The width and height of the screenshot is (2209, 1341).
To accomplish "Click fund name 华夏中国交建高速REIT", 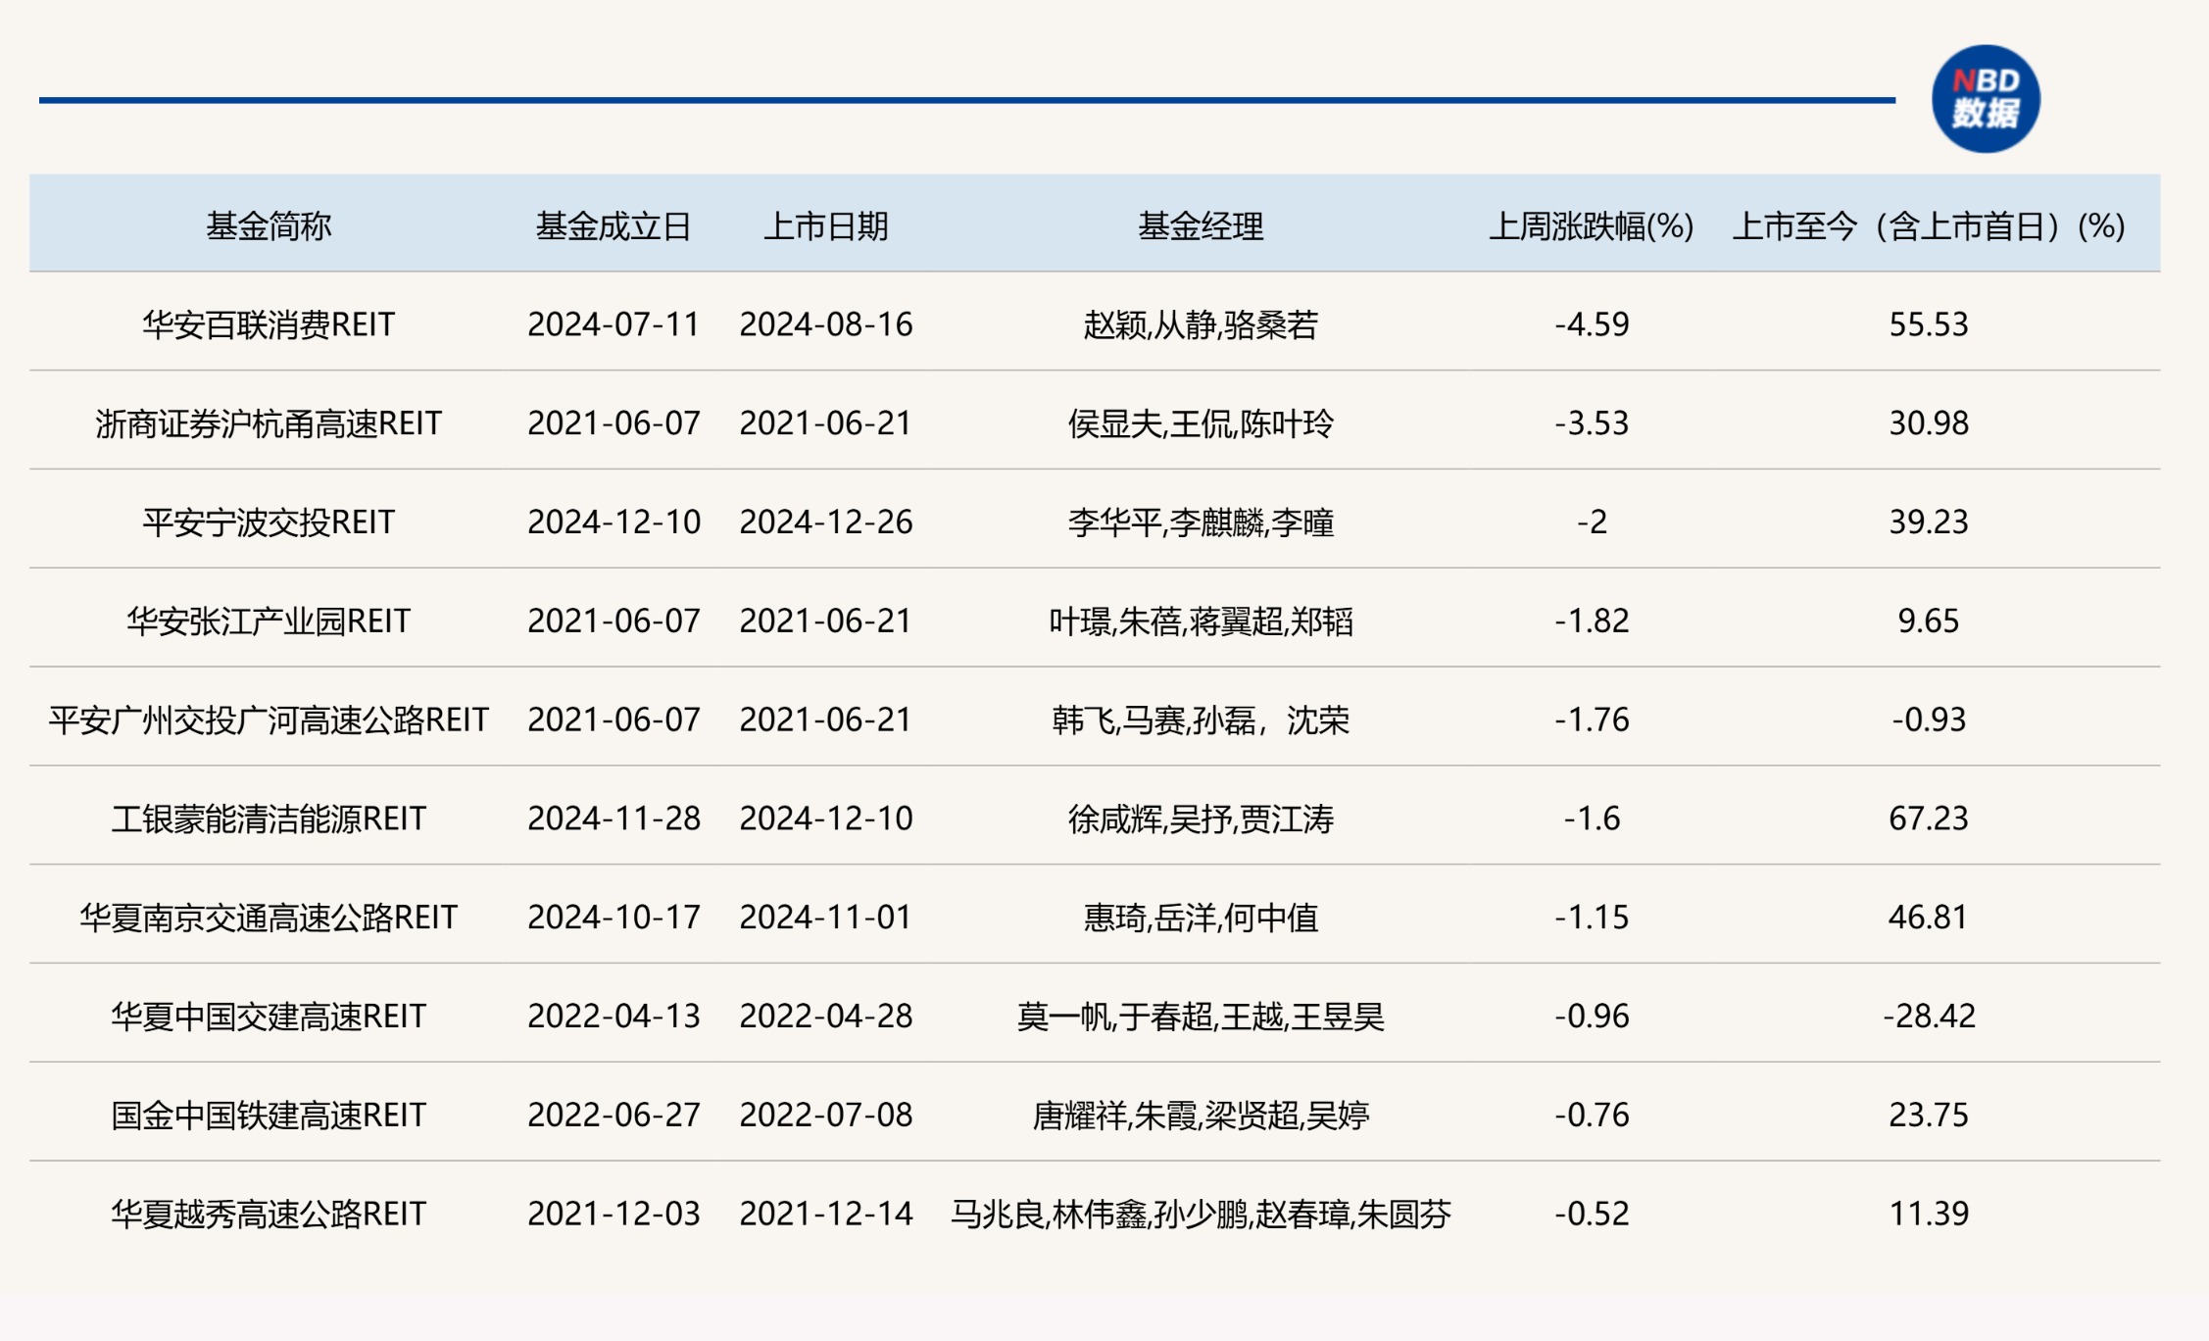I will point(269,1017).
